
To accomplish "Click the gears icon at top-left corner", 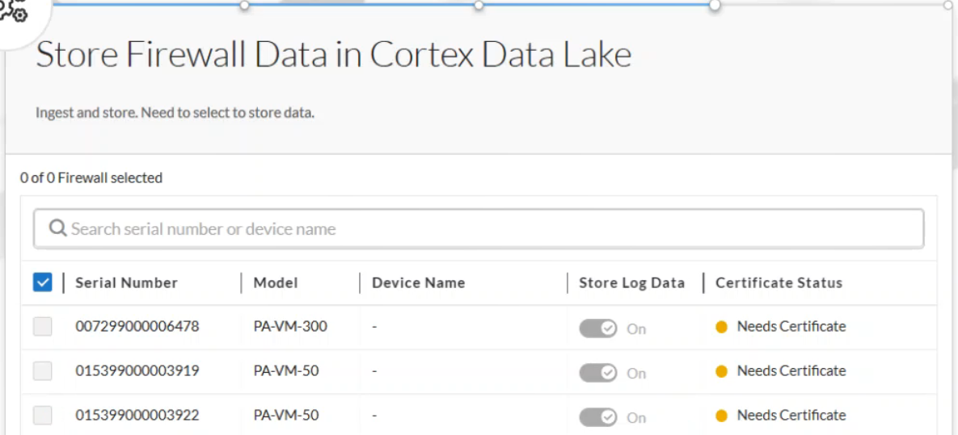I will pyautogui.click(x=15, y=10).
